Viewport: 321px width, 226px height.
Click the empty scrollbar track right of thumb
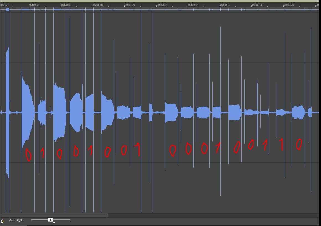pyautogui.click(x=213, y=215)
